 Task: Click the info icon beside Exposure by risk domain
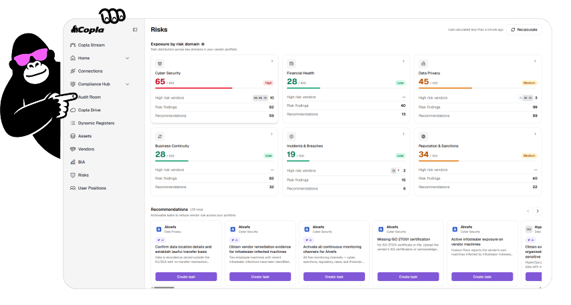point(203,44)
